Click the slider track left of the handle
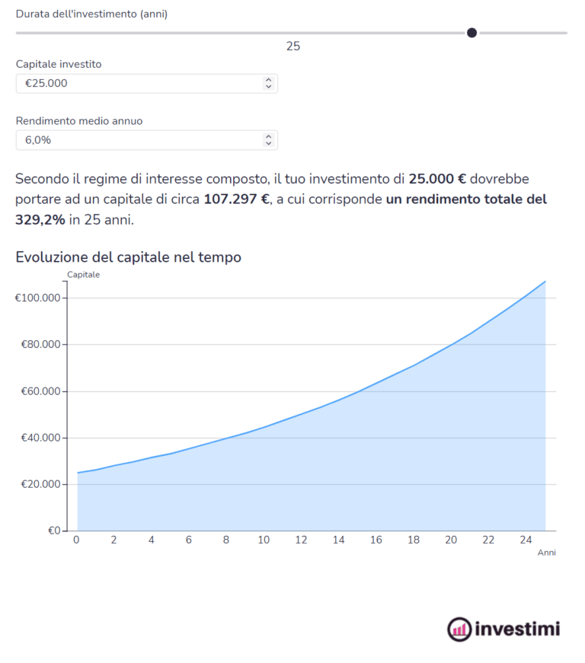This screenshot has height=663, width=585. click(x=229, y=33)
